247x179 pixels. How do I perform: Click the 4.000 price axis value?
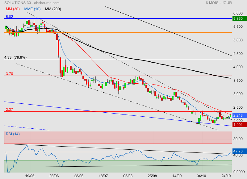(238, 67)
